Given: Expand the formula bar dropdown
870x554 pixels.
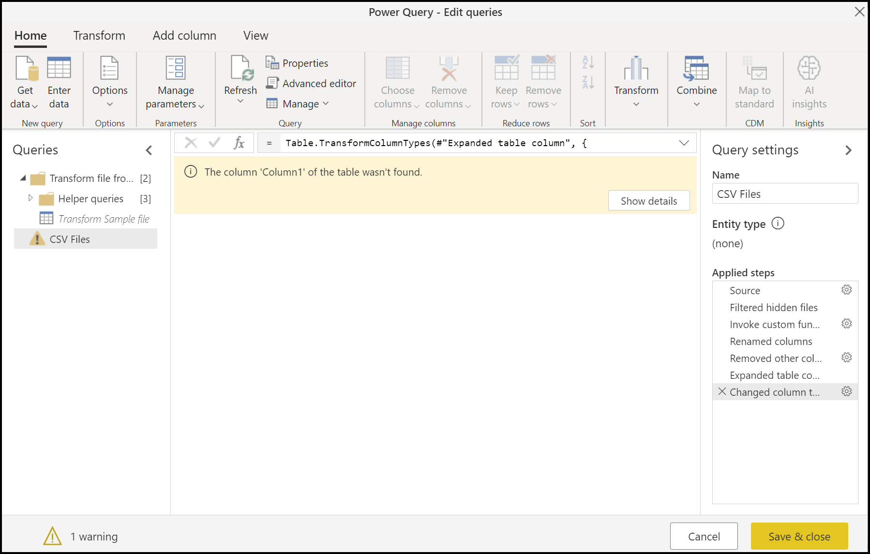Looking at the screenshot, I should click(x=684, y=142).
